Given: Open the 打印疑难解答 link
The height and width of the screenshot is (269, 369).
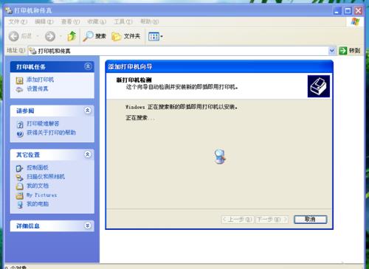Looking at the screenshot, I should click(x=43, y=124).
